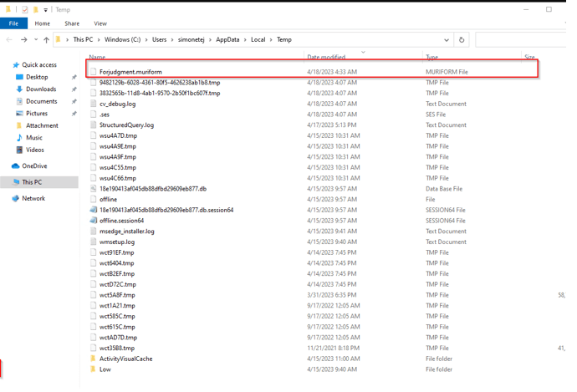Click the search box input field
The height and width of the screenshot is (392, 577).
[x=523, y=39]
